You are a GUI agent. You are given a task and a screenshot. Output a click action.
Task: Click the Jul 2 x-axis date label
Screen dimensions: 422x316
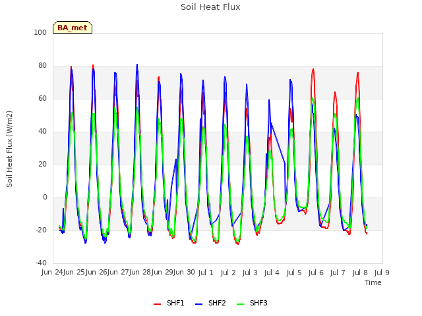(x=228, y=273)
